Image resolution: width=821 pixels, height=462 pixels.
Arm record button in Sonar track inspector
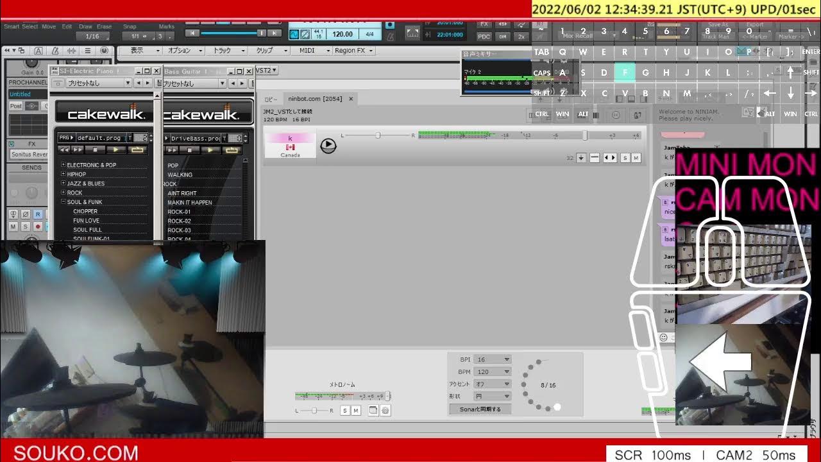click(x=38, y=227)
